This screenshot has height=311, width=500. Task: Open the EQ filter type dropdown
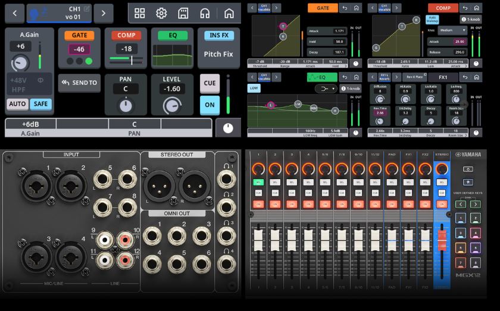(326, 88)
